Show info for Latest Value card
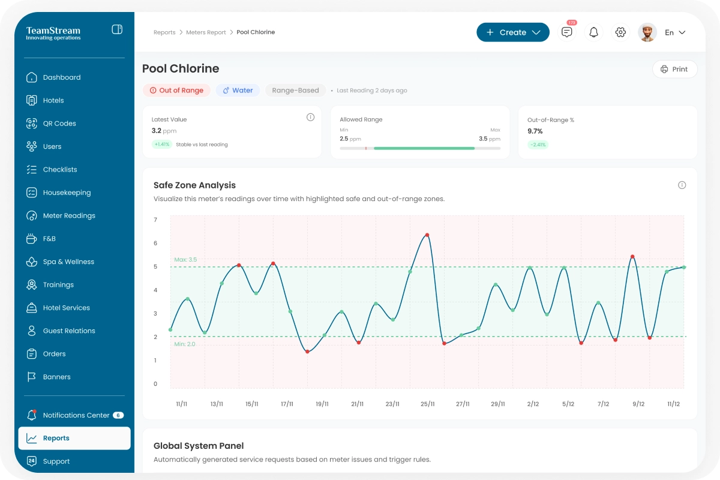Image resolution: width=720 pixels, height=480 pixels. pyautogui.click(x=310, y=117)
